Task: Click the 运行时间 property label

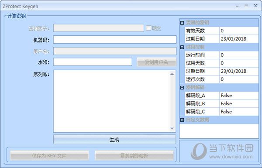Action: tap(195, 55)
